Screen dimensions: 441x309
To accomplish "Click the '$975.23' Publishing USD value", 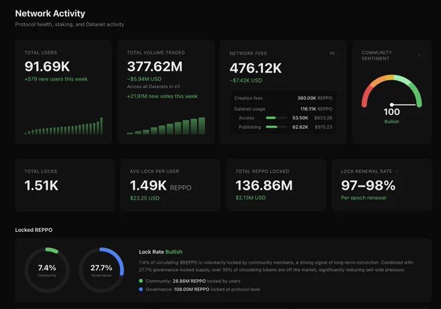I will coord(324,127).
